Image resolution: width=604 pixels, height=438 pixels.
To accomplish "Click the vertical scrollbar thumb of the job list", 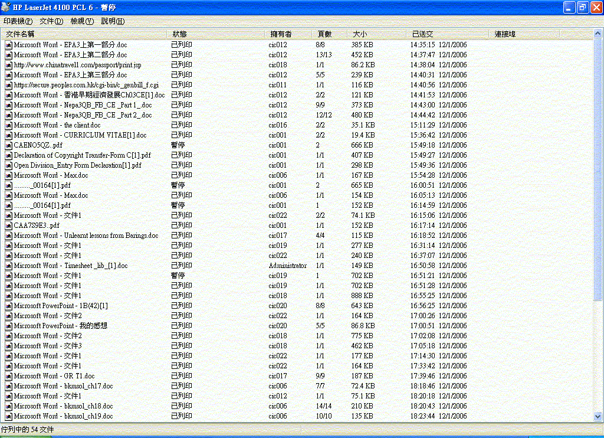I will [x=598, y=169].
